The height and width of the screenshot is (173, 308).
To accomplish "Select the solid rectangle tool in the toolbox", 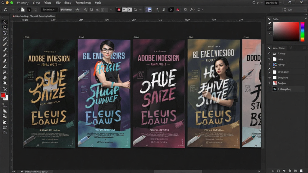I will [5, 83].
